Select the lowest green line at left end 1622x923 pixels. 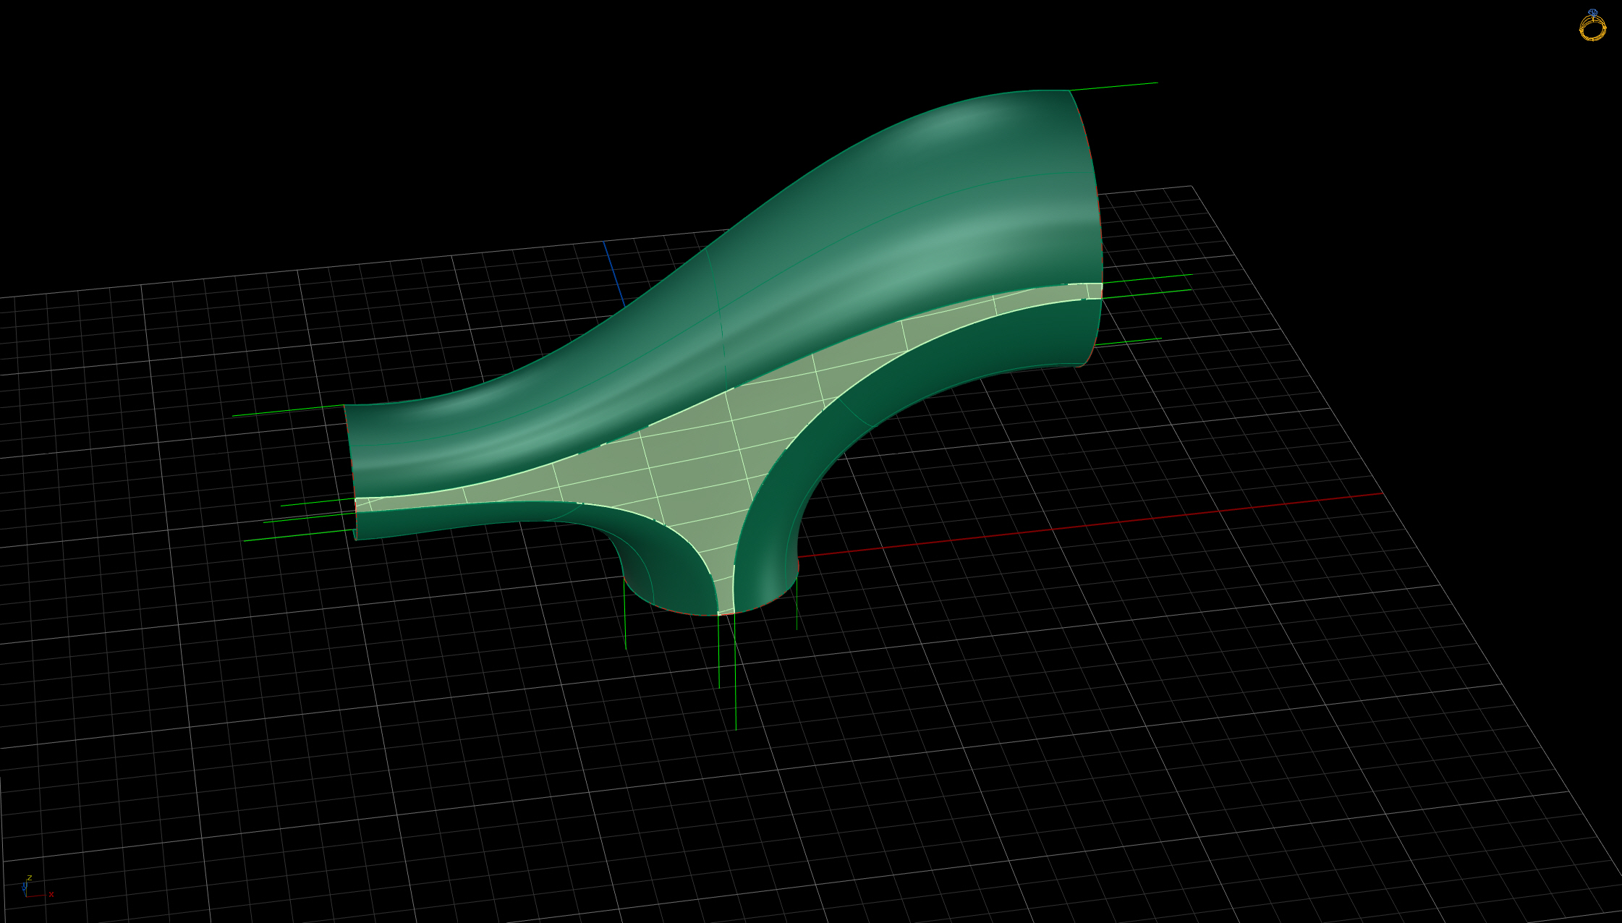pos(299,535)
